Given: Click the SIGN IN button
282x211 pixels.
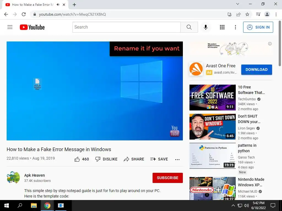Looking at the screenshot, I should [258, 27].
